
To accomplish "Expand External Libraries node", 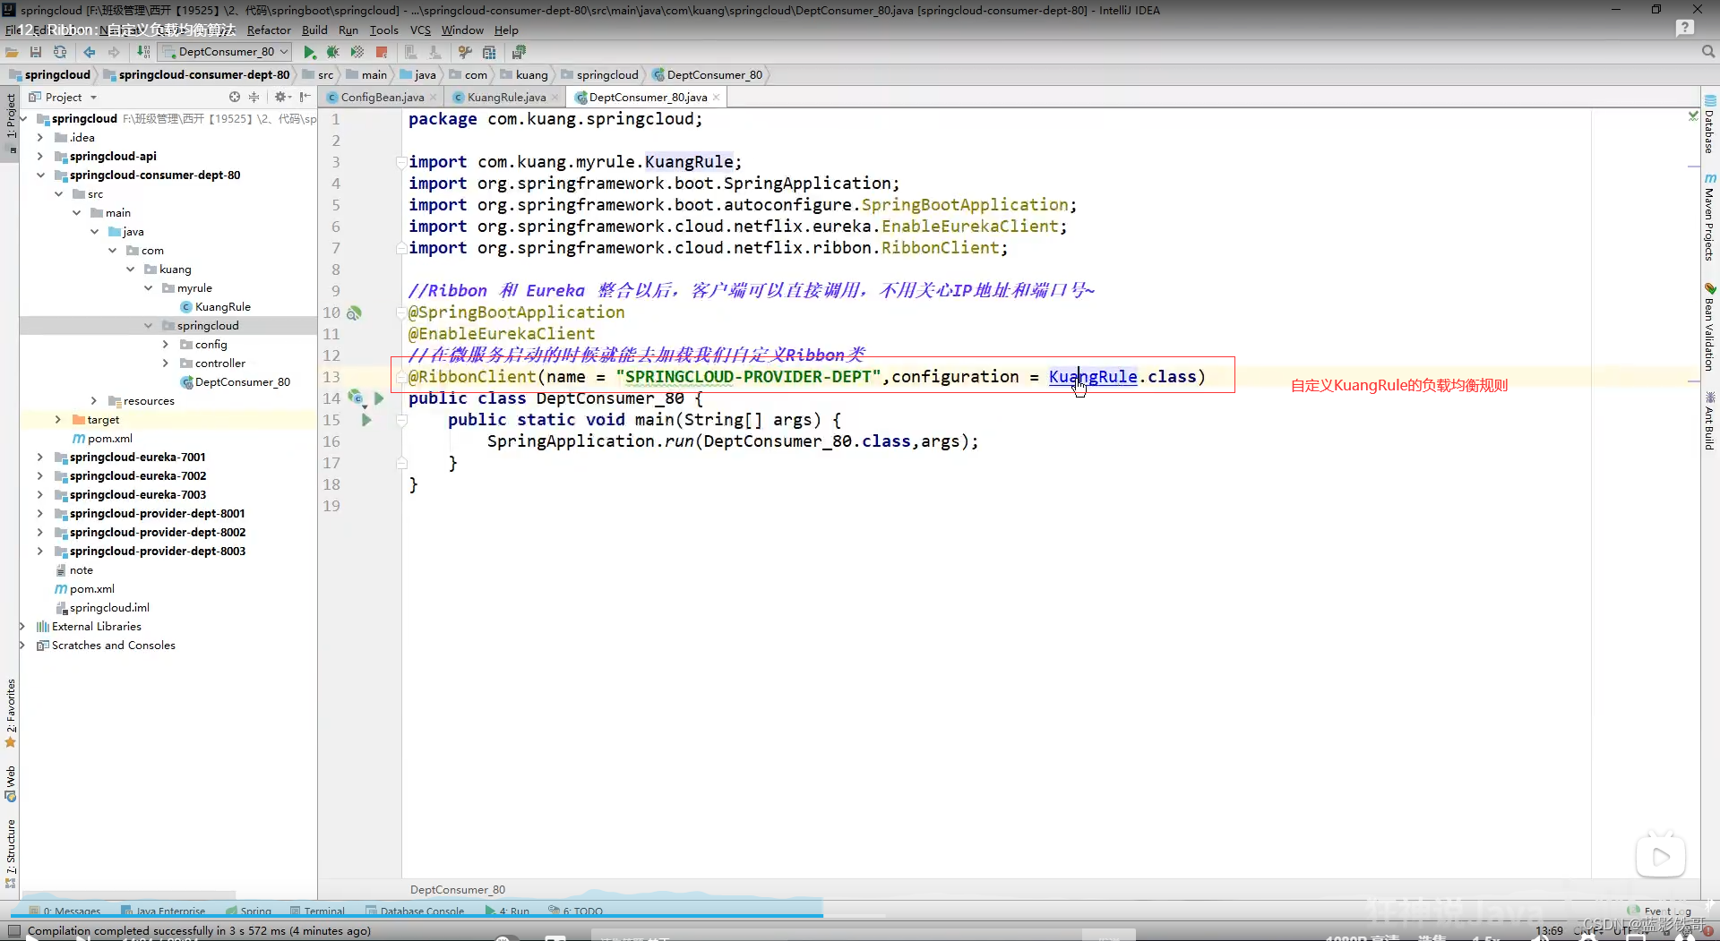I will point(22,626).
